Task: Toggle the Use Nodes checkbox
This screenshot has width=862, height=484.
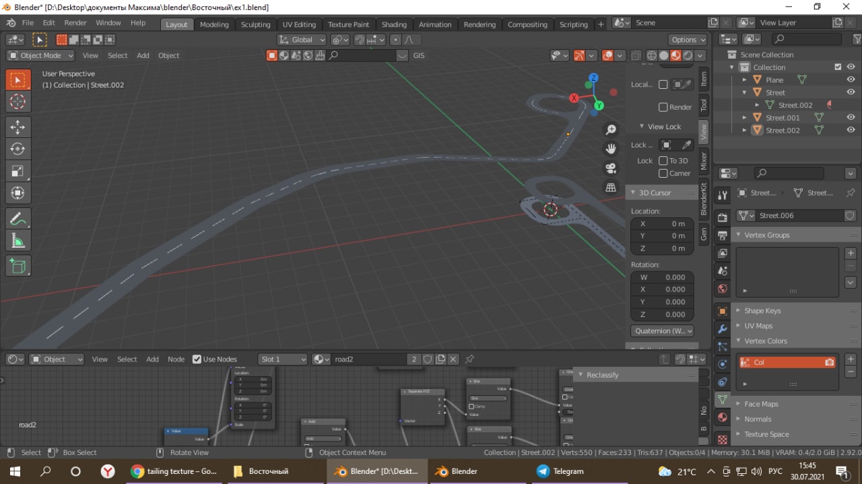Action: (x=197, y=359)
